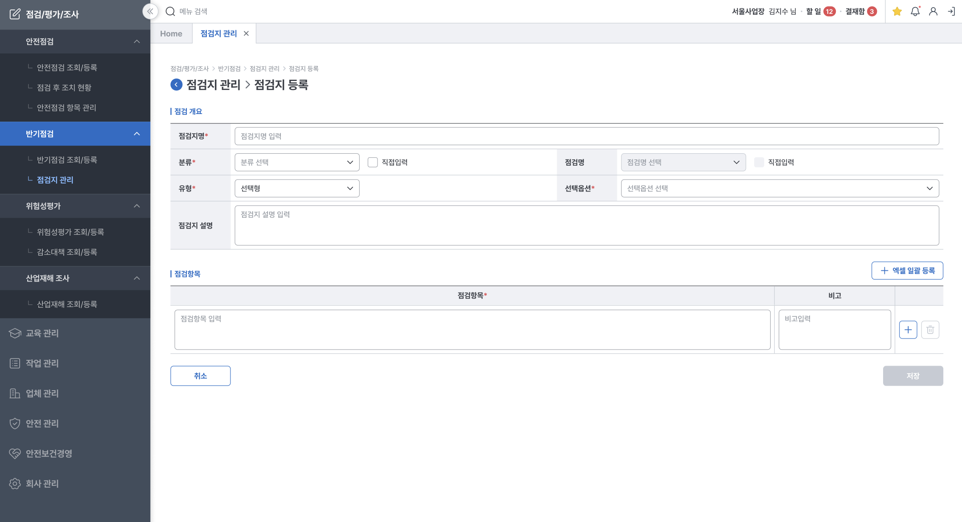Toggle 직접입력 checkbox beside 점검명
Screen dimensions: 962x522
coord(759,162)
